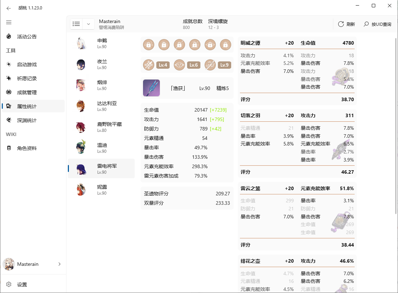The width and height of the screenshot is (398, 293).
Task: Click the first locked constellation icon
Action: [149, 45]
